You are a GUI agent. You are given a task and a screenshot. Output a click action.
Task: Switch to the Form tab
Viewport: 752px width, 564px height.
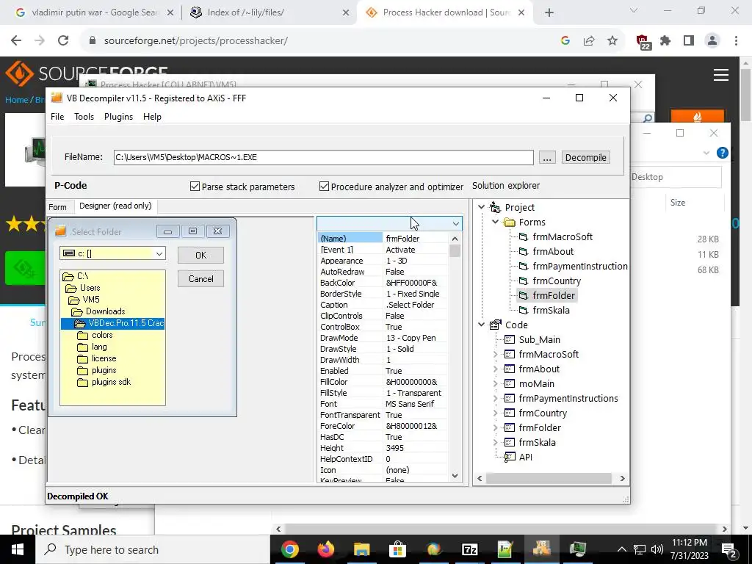(x=57, y=207)
